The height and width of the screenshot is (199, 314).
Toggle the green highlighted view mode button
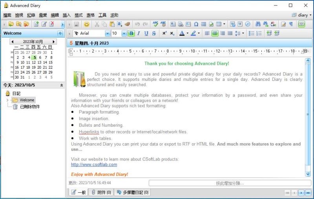(301, 24)
